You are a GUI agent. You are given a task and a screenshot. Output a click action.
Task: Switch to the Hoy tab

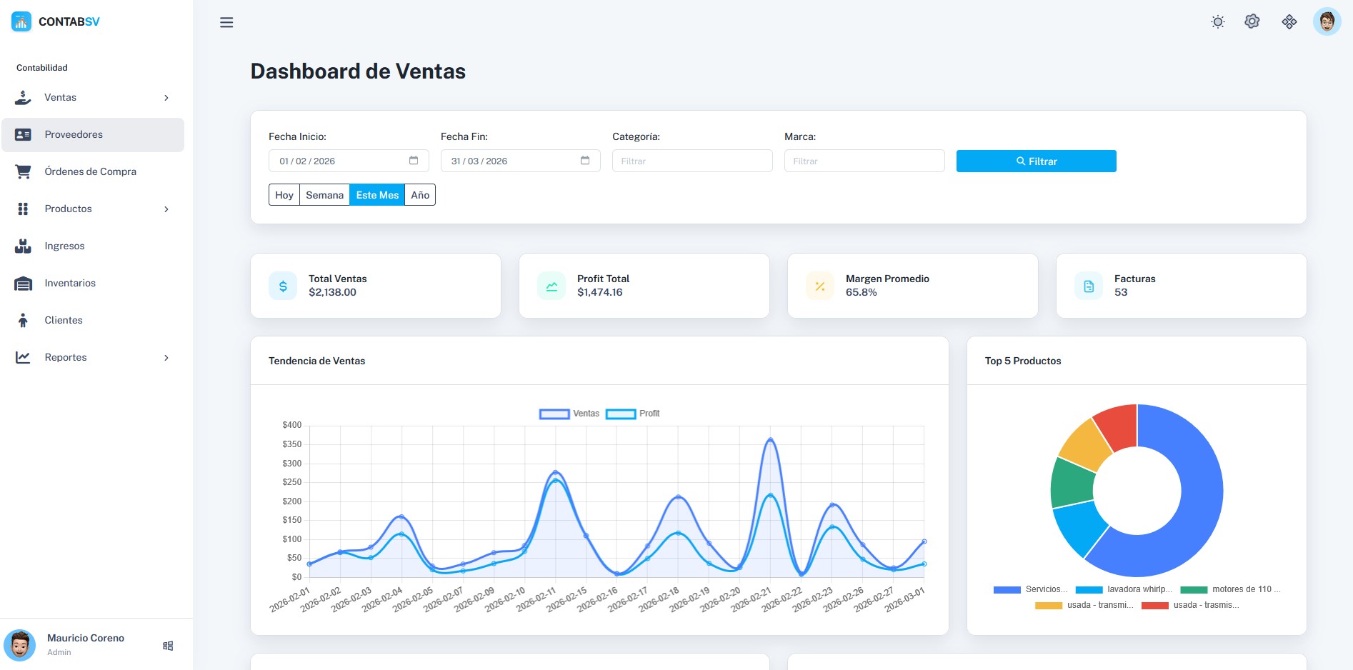point(284,194)
